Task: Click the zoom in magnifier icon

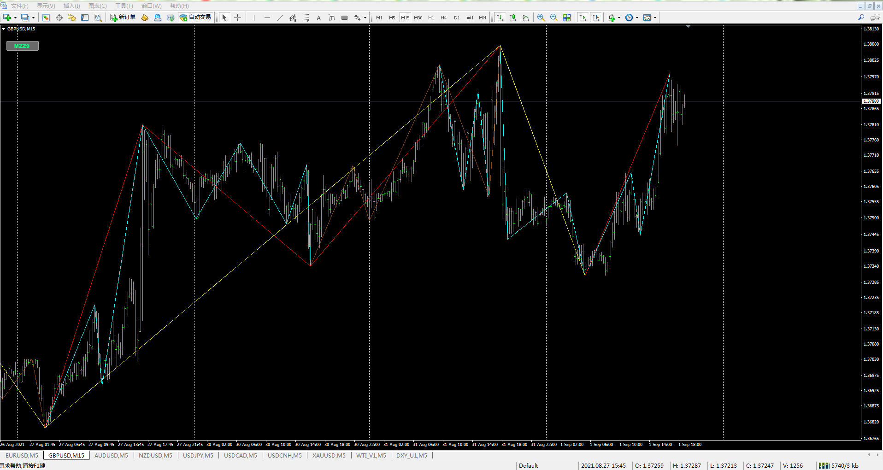Action: [x=541, y=18]
